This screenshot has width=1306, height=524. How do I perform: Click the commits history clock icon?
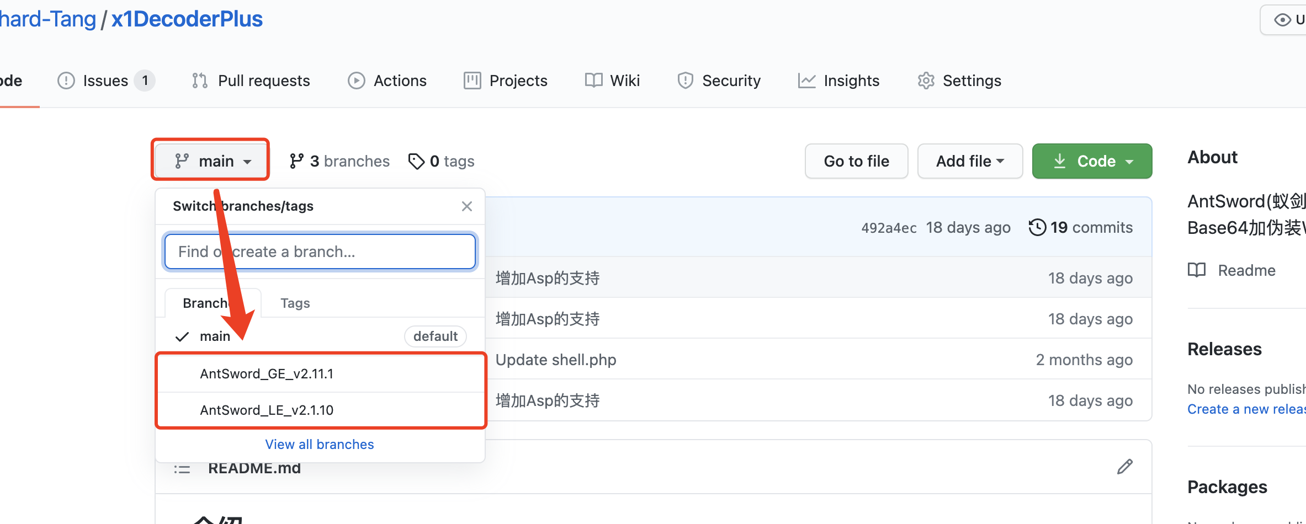click(x=1037, y=227)
